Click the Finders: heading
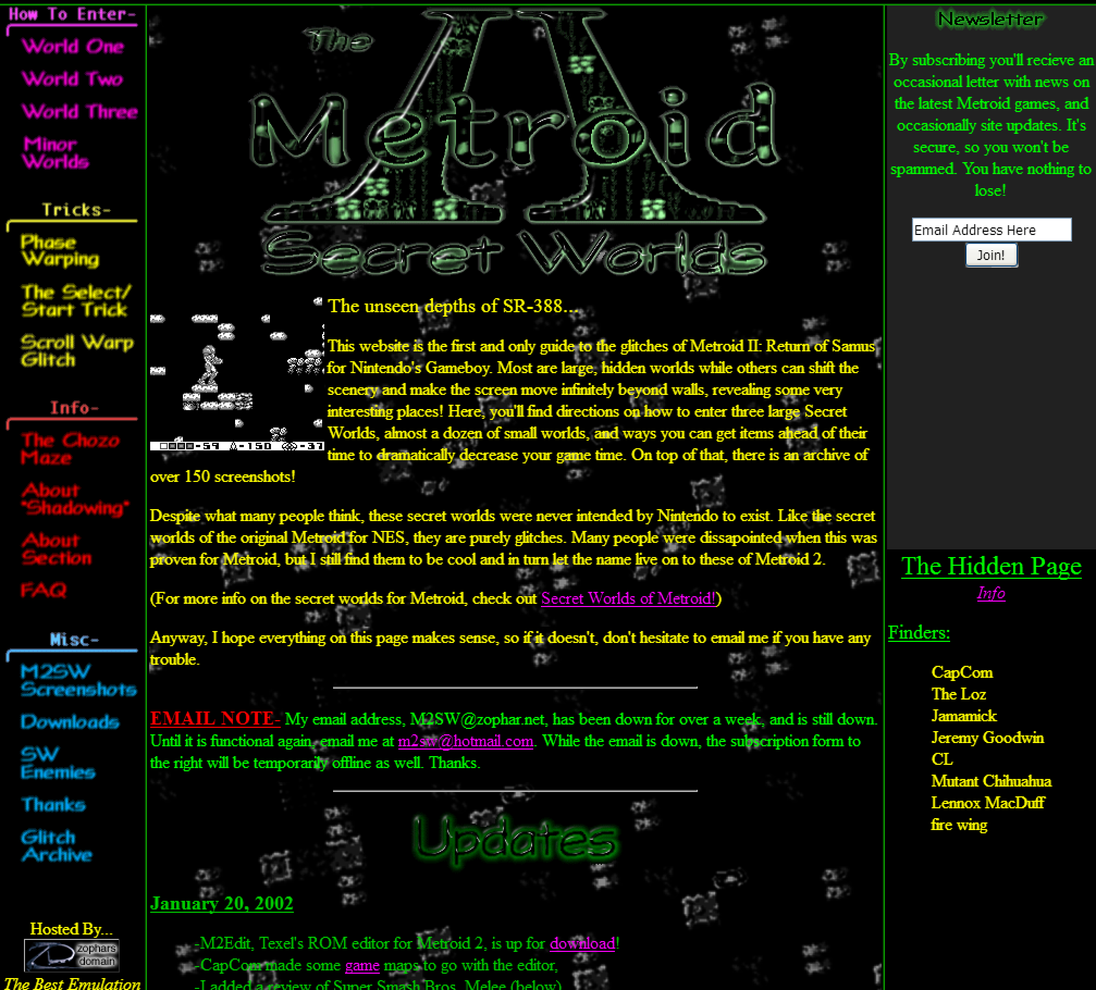Viewport: 1096px width, 990px height. pyautogui.click(x=919, y=632)
